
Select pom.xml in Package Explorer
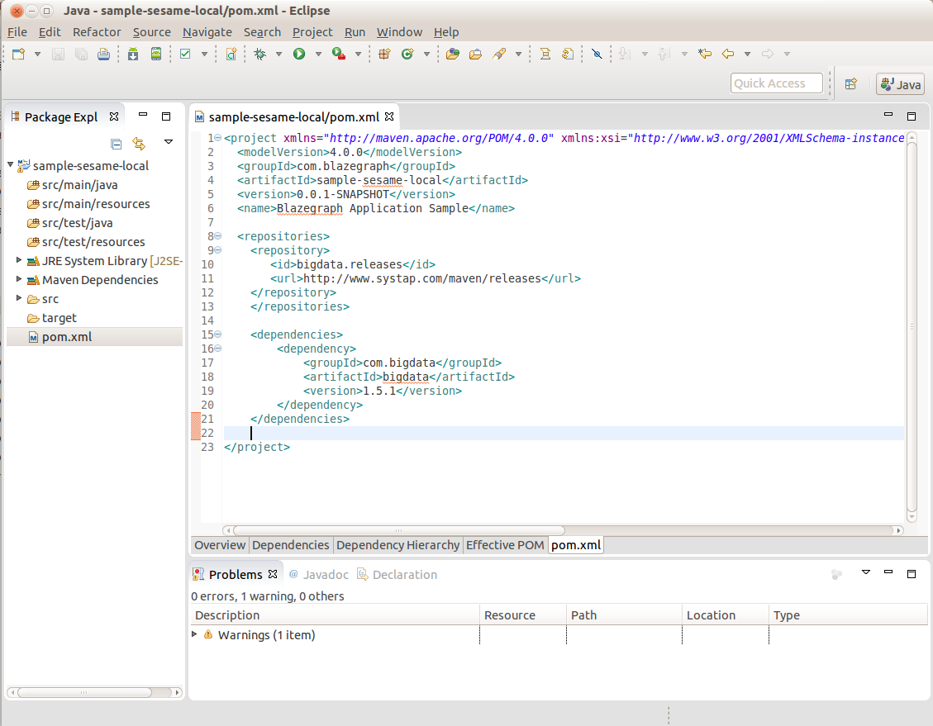67,337
